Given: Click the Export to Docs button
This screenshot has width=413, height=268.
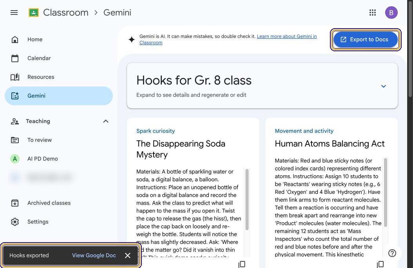Looking at the screenshot, I should [366, 40].
